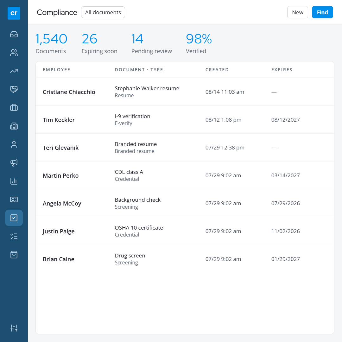The image size is (342, 342).
Task: Open the sliders settings icon
Action: 14,328
